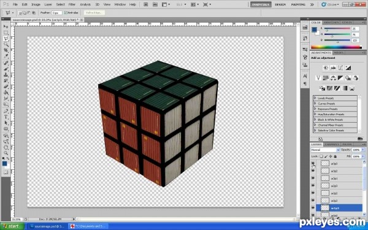368x230 pixels.
Task: Select the Pen tool
Action: coord(6,111)
